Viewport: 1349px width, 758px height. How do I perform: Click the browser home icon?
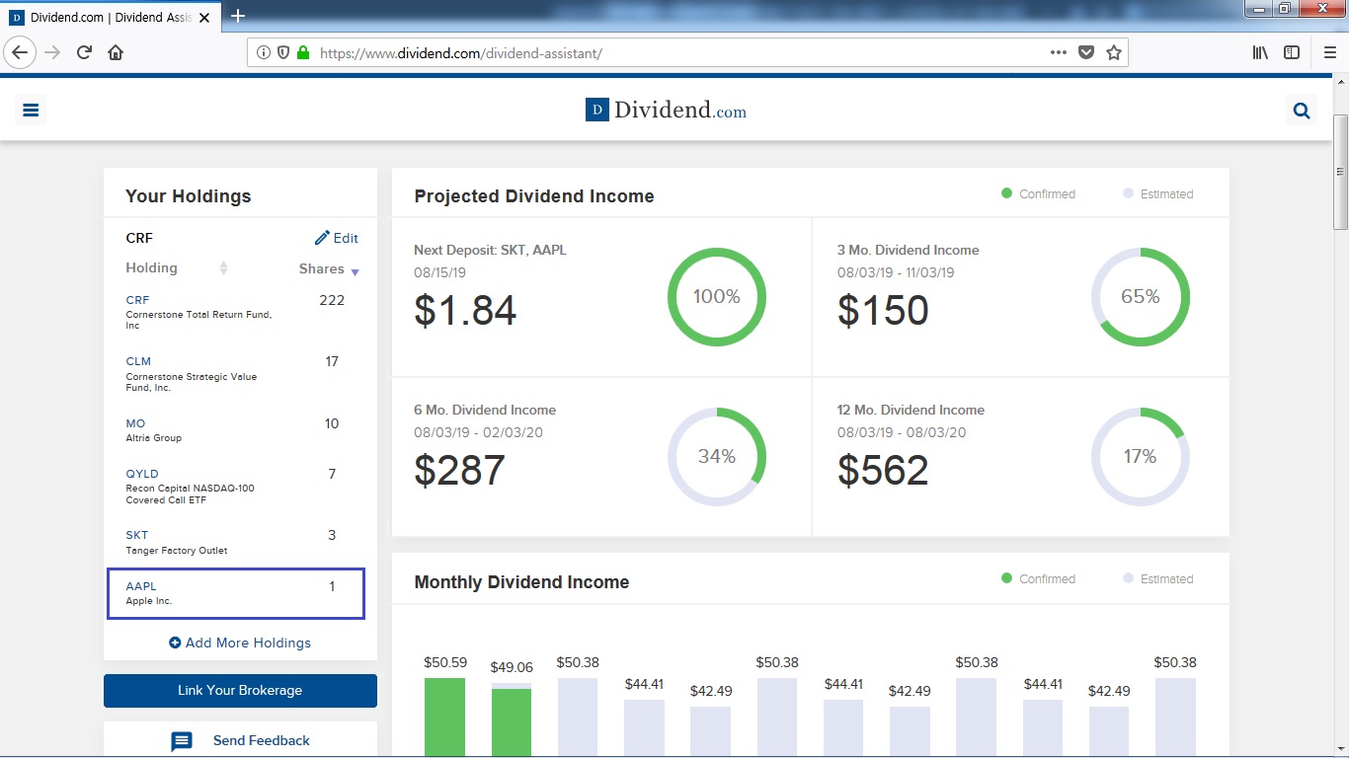[x=116, y=52]
